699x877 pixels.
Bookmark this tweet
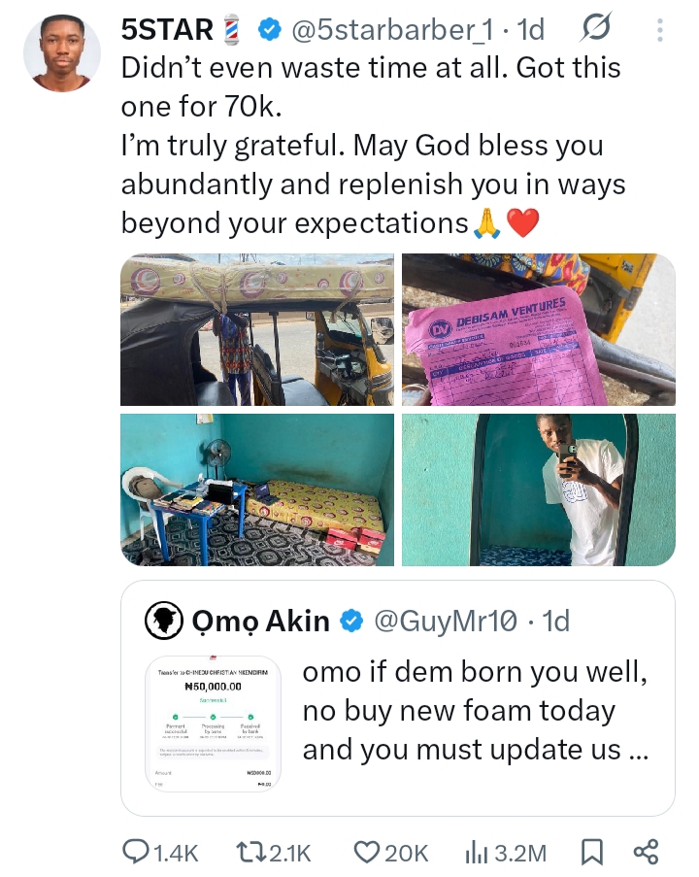tap(590, 853)
